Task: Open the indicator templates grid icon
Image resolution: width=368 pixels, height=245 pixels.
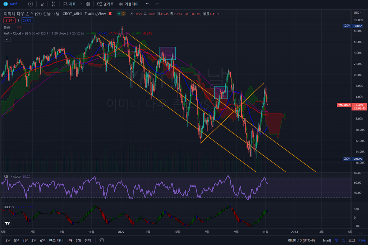Action: click(88, 4)
